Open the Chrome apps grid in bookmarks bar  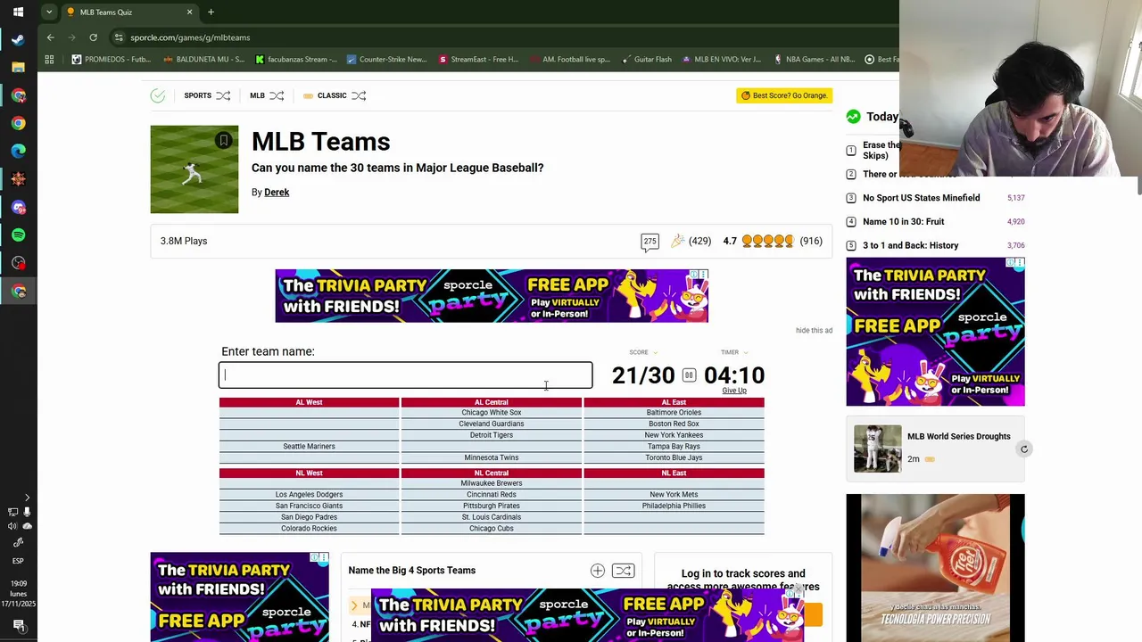click(49, 60)
